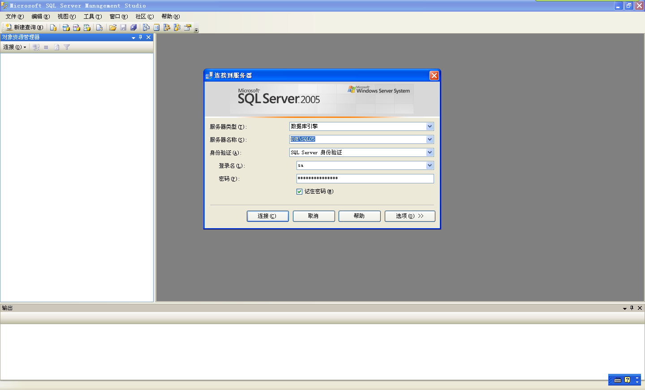
Task: Click the Disconnect icon in Object Explorer
Action: 36,47
